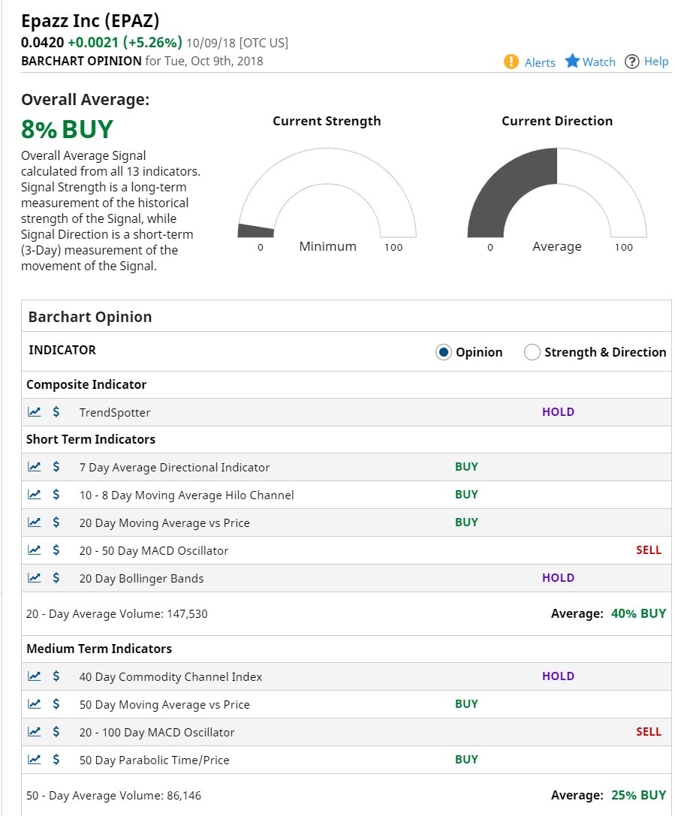675x816 pixels.
Task: Click dollar icon for 50 Day Parabolic Time/Price
Action: (x=56, y=760)
